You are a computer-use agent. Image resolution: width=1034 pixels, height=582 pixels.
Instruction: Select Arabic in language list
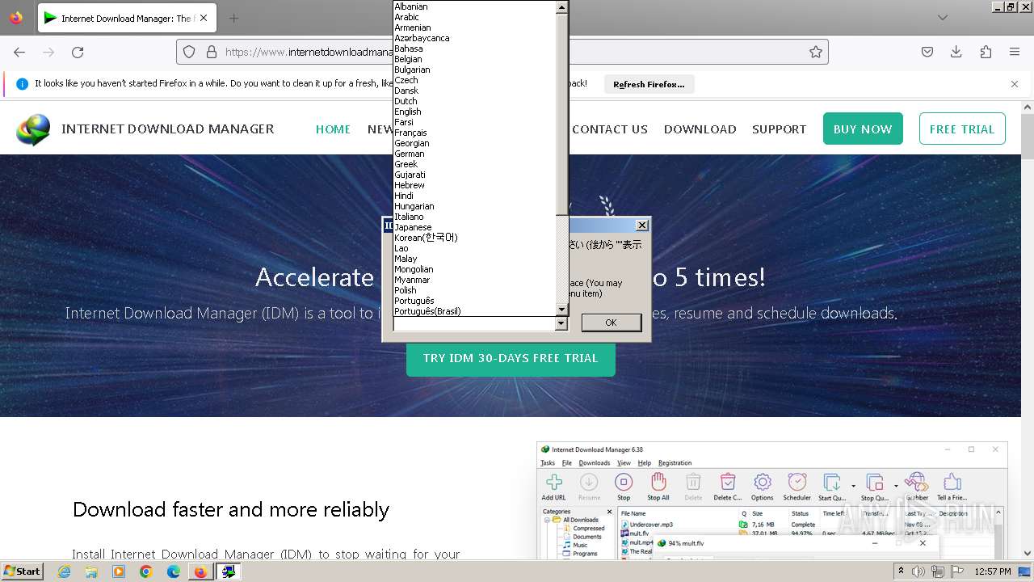pyautogui.click(x=475, y=17)
